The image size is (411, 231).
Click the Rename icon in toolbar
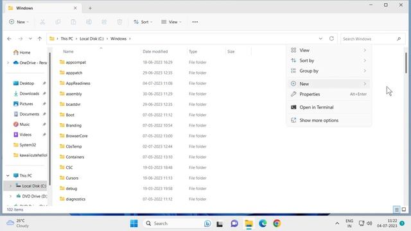click(89, 22)
